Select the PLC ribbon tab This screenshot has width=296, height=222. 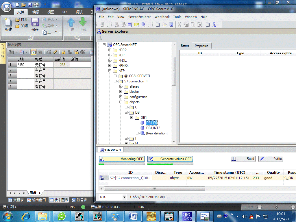coord(65,12)
